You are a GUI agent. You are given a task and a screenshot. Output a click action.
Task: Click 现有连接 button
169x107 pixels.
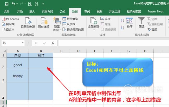tap(44, 23)
